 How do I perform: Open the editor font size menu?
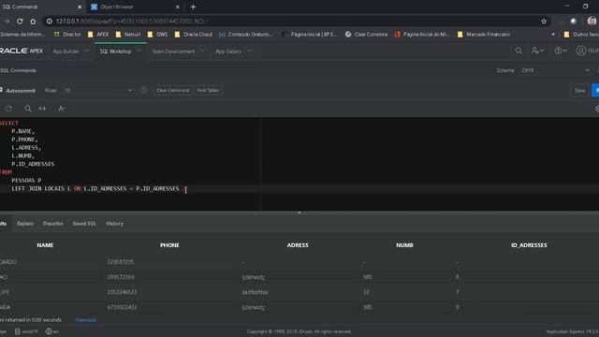pos(62,109)
